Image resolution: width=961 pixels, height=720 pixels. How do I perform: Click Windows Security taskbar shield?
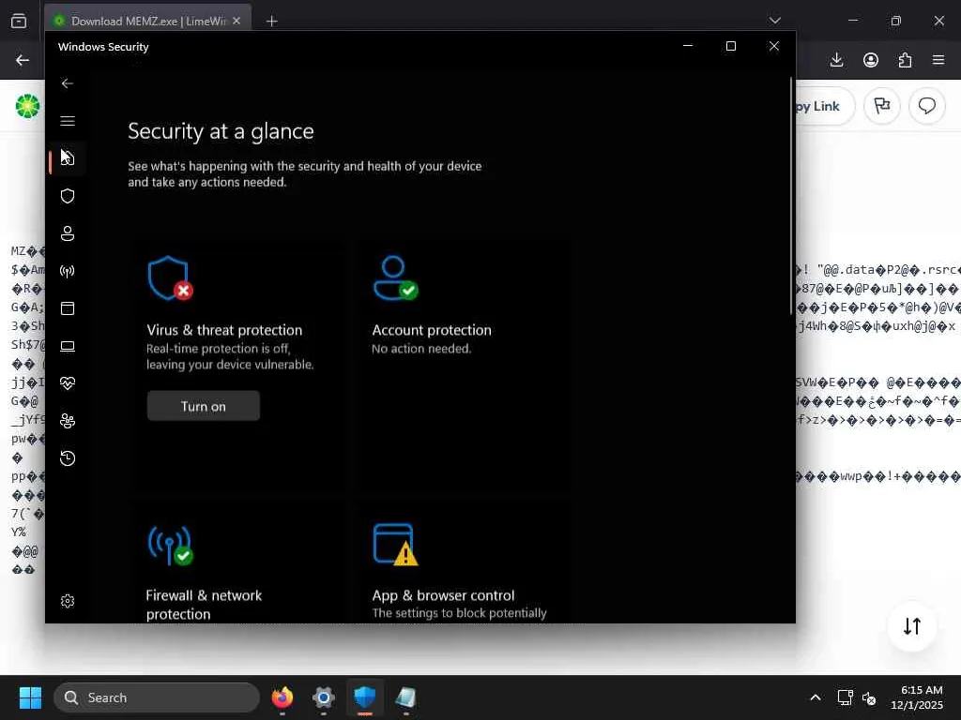(x=365, y=697)
